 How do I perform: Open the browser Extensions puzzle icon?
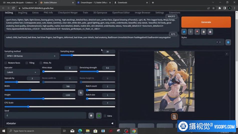click(220, 8)
